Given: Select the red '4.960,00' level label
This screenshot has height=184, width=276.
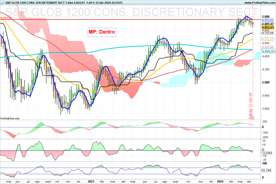Looking at the screenshot, I should pyautogui.click(x=6, y=18).
